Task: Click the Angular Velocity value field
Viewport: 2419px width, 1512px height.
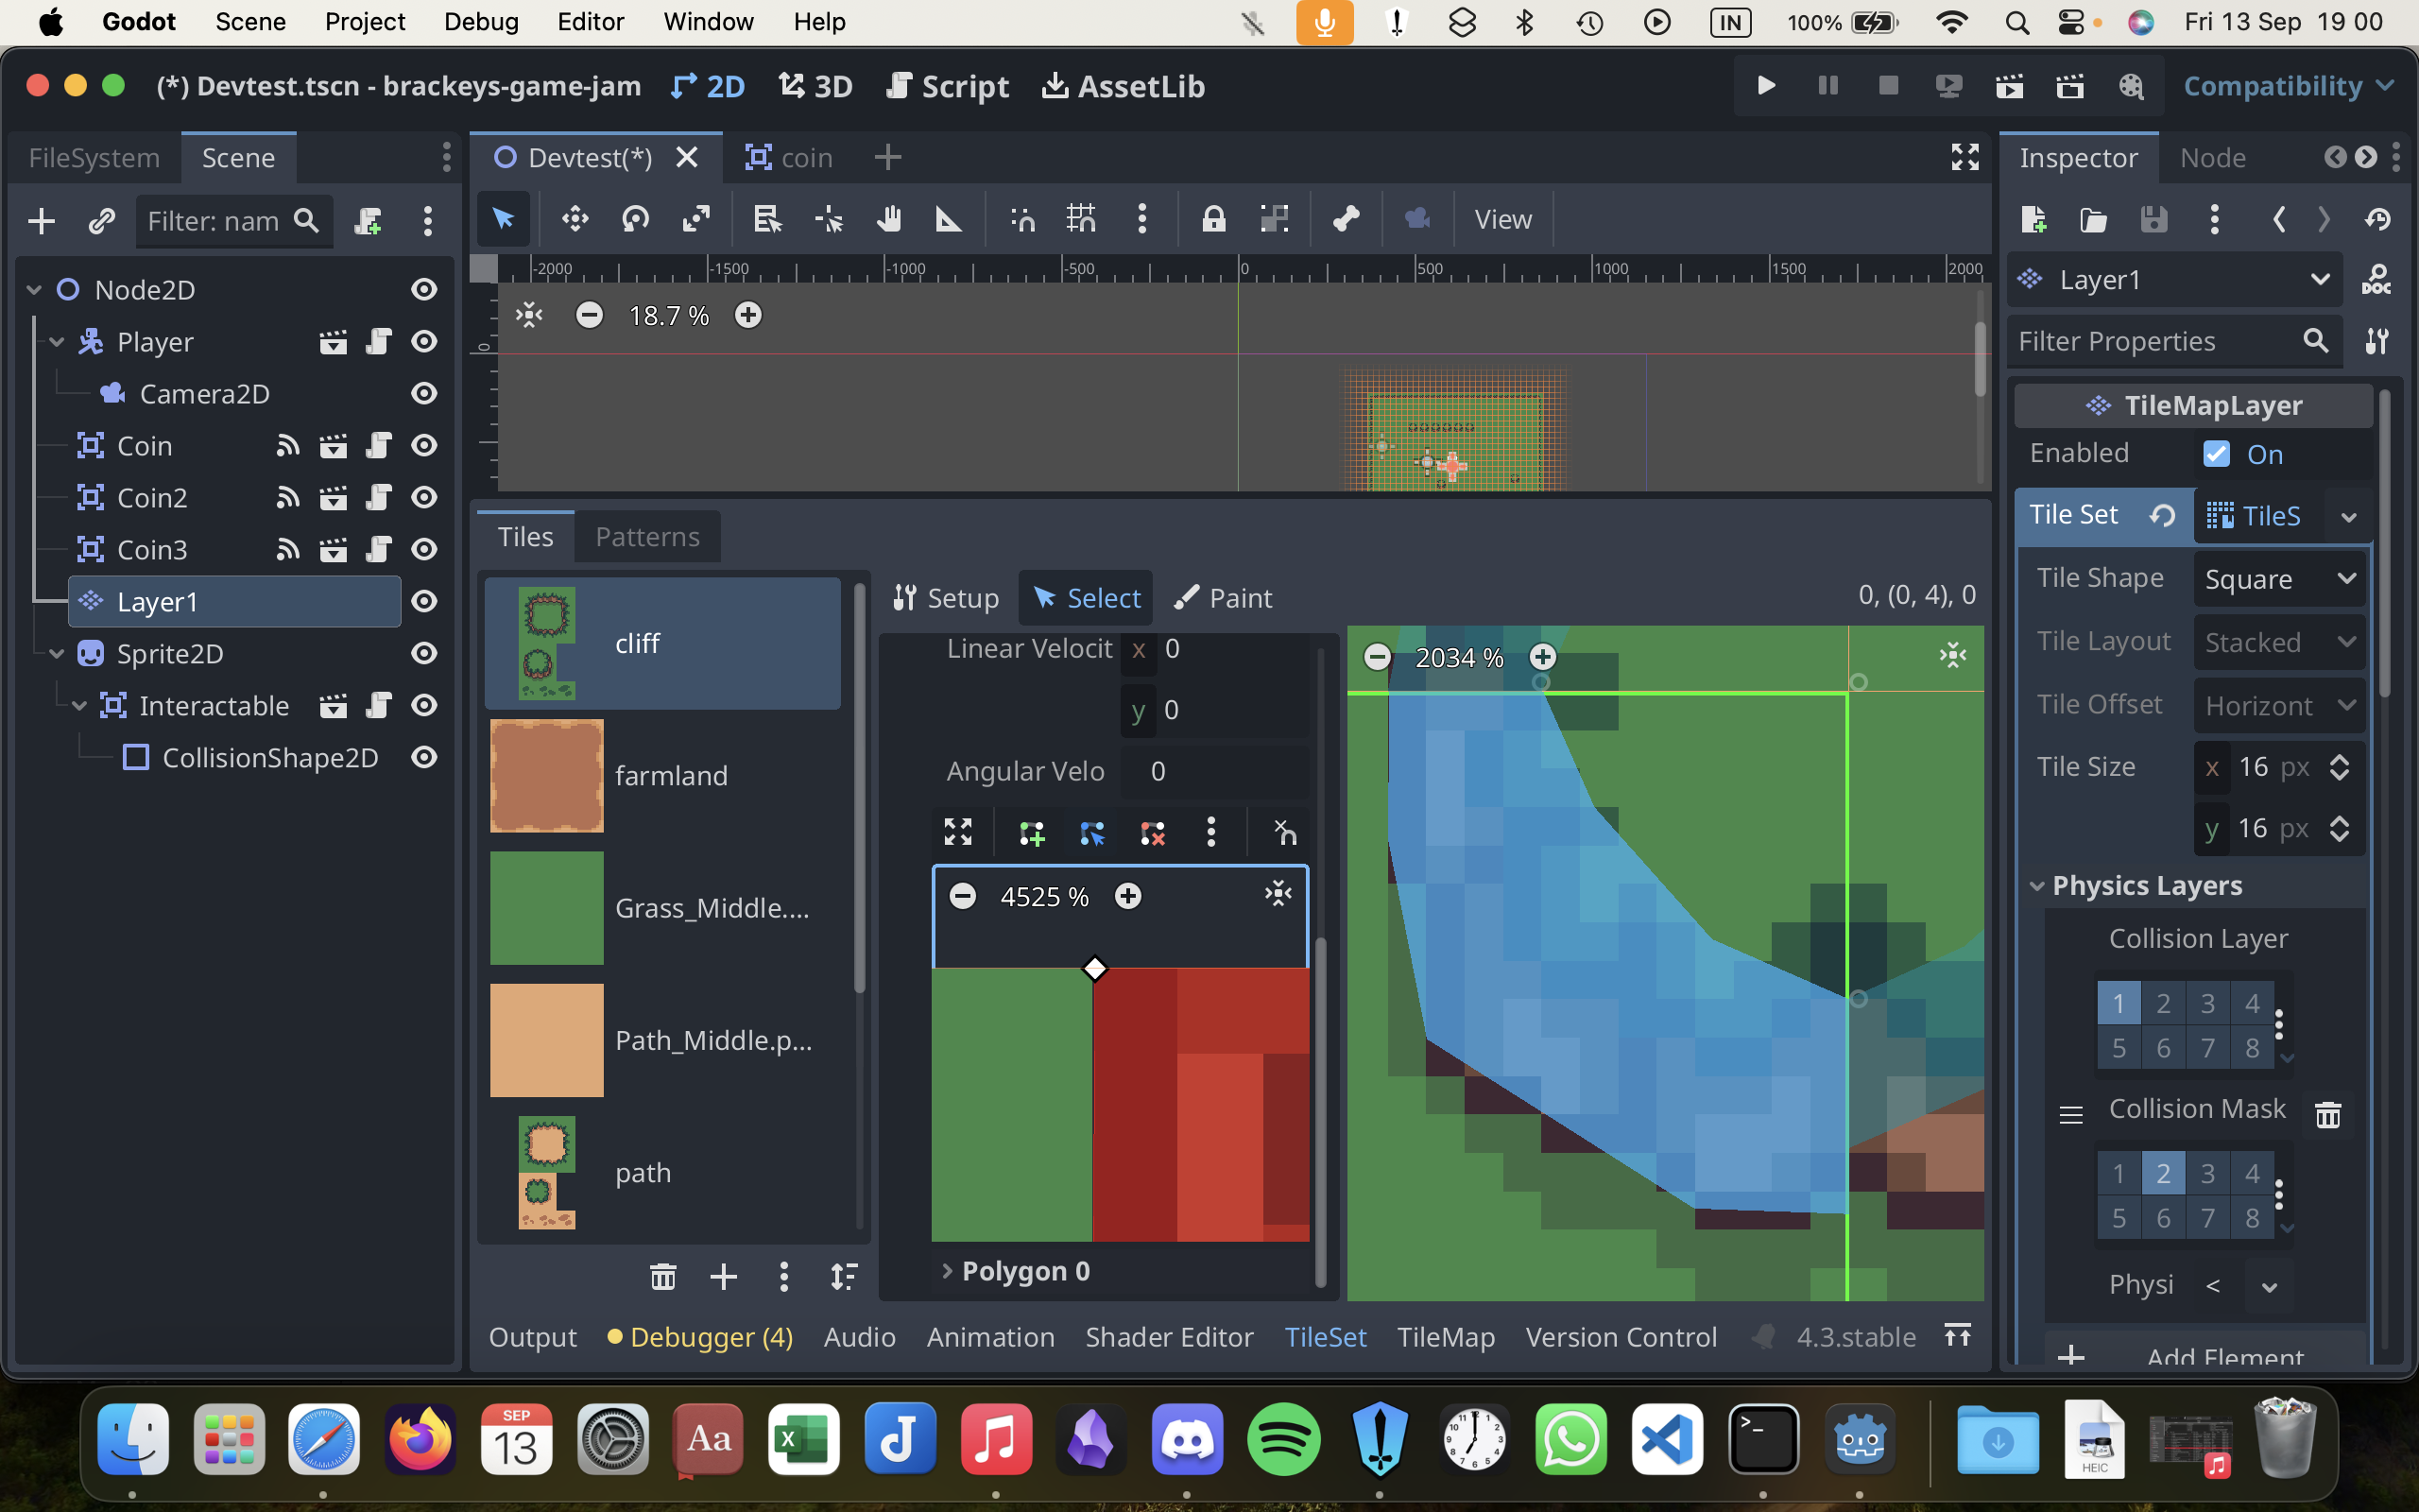Action: [x=1213, y=771]
